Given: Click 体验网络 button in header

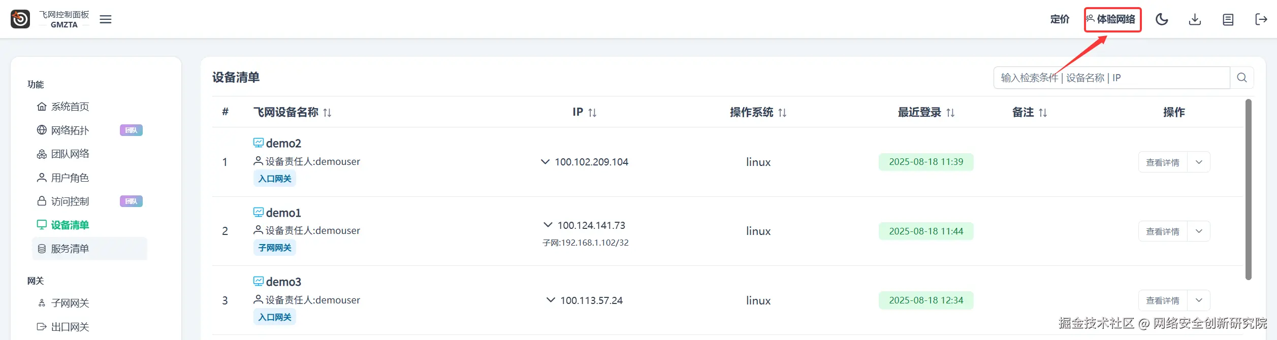Looking at the screenshot, I should click(x=1112, y=19).
